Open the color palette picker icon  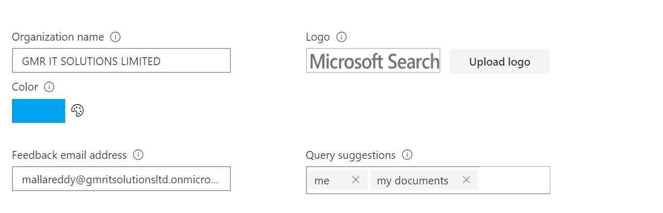[x=77, y=110]
